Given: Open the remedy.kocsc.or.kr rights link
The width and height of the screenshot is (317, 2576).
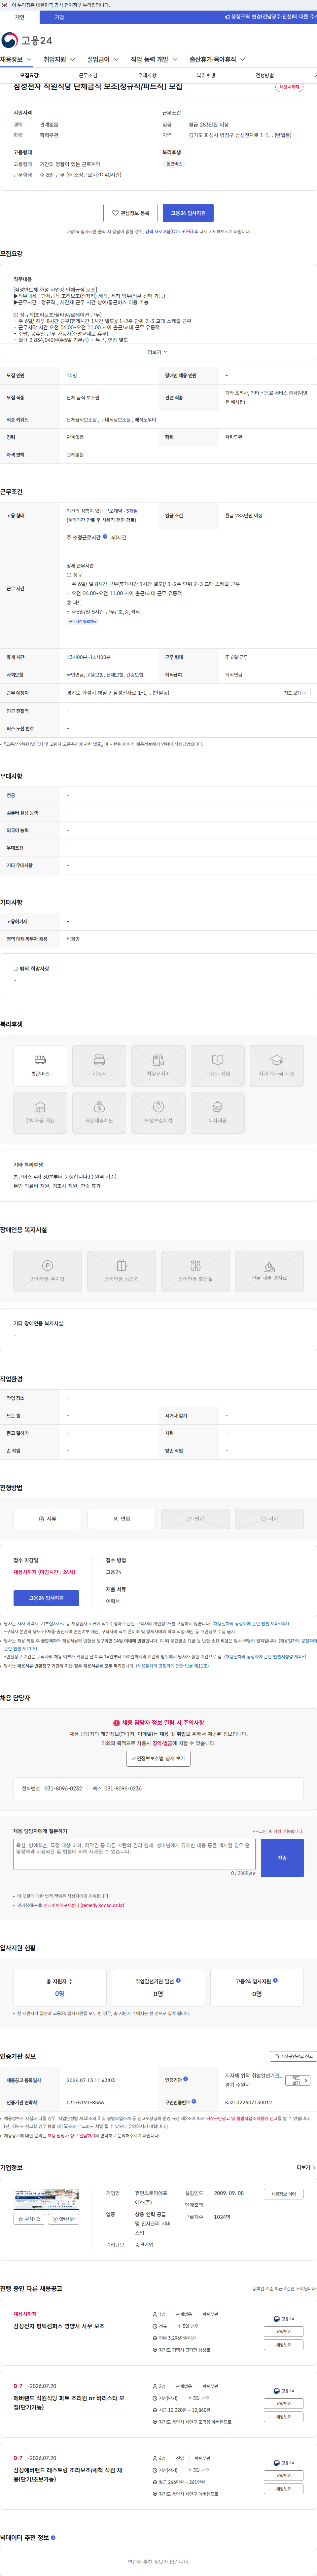Looking at the screenshot, I should pos(84,1905).
